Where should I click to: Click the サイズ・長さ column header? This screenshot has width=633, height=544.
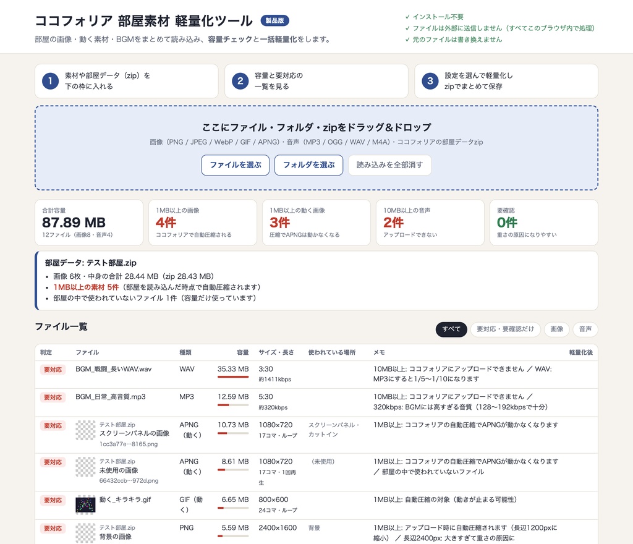276,352
